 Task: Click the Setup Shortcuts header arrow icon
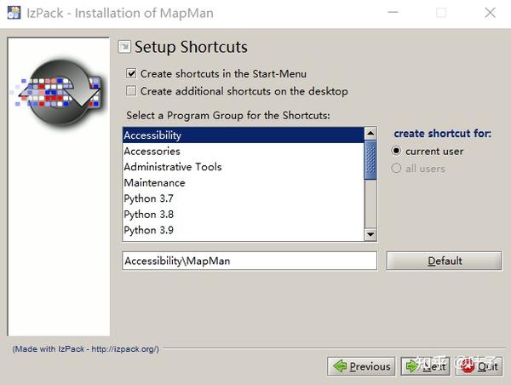(124, 48)
